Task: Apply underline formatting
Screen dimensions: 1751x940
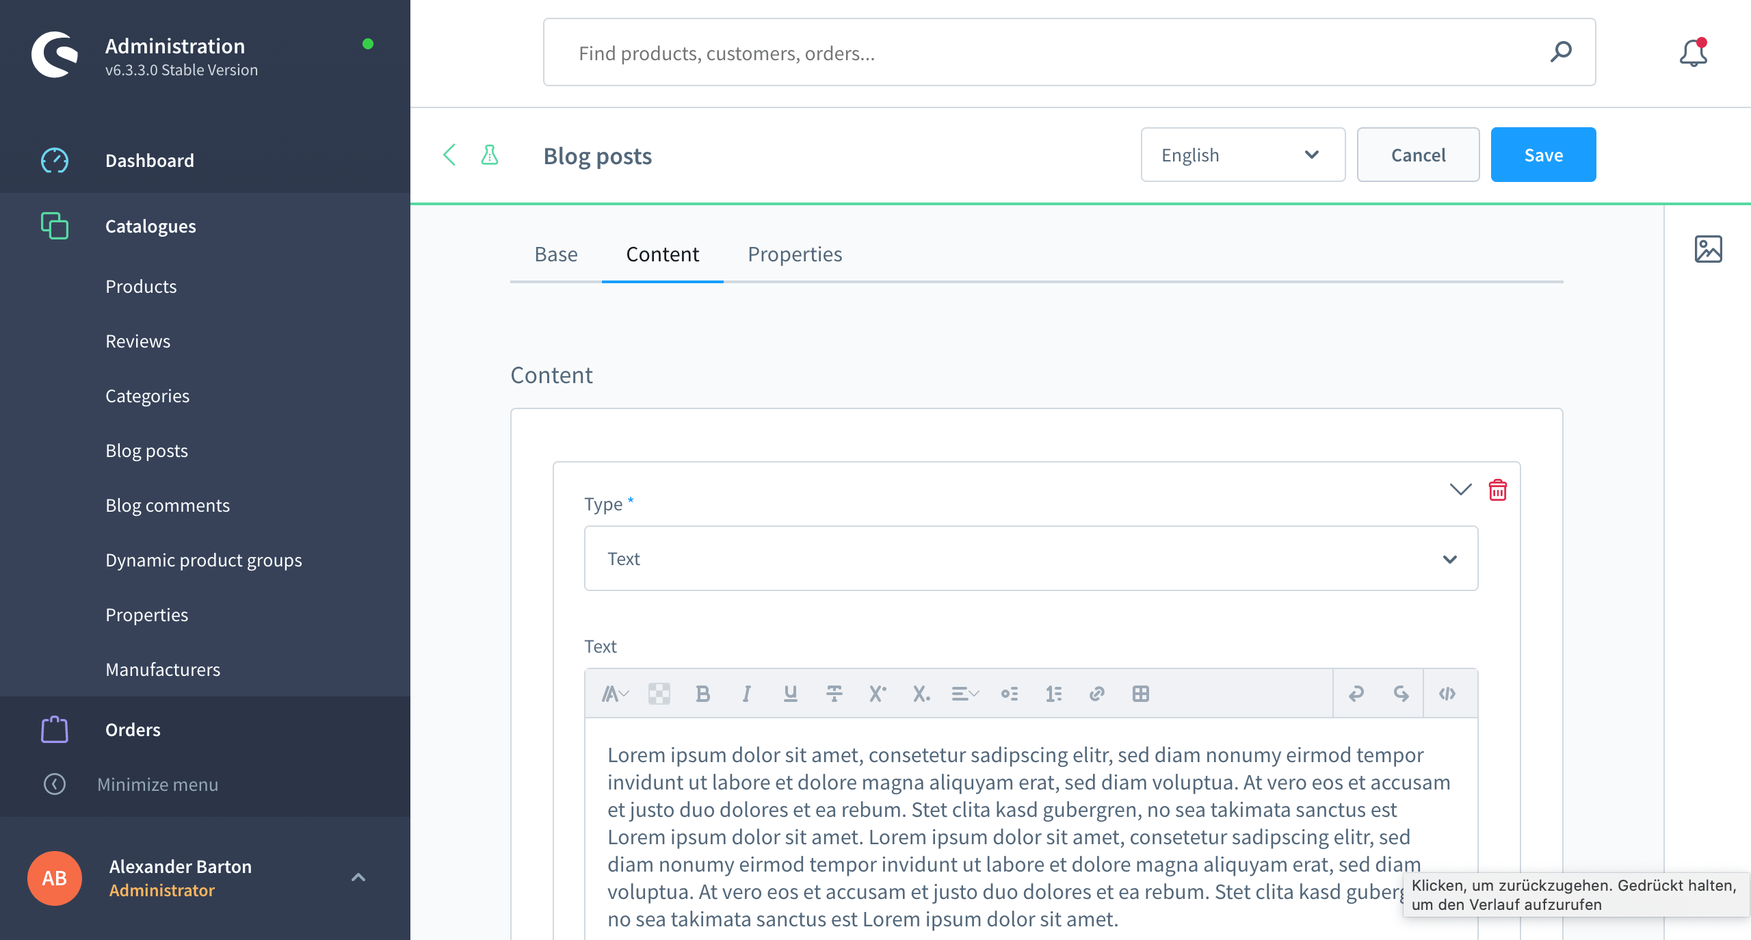Action: tap(790, 694)
